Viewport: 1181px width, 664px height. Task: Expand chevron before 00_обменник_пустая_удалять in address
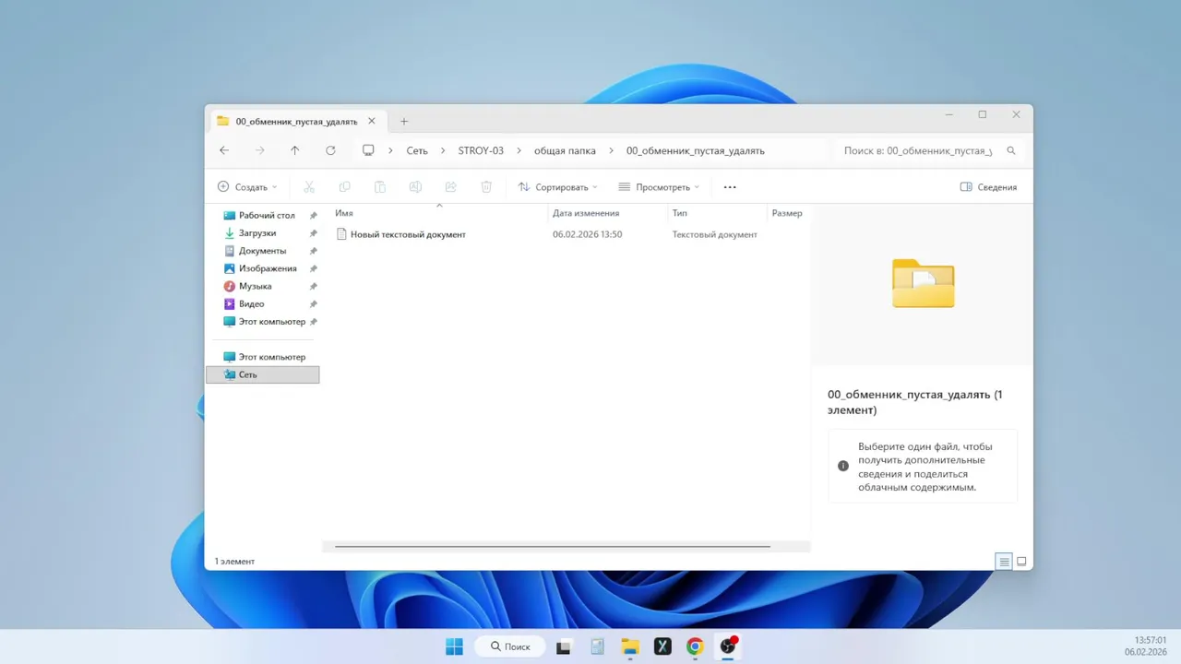click(x=611, y=150)
